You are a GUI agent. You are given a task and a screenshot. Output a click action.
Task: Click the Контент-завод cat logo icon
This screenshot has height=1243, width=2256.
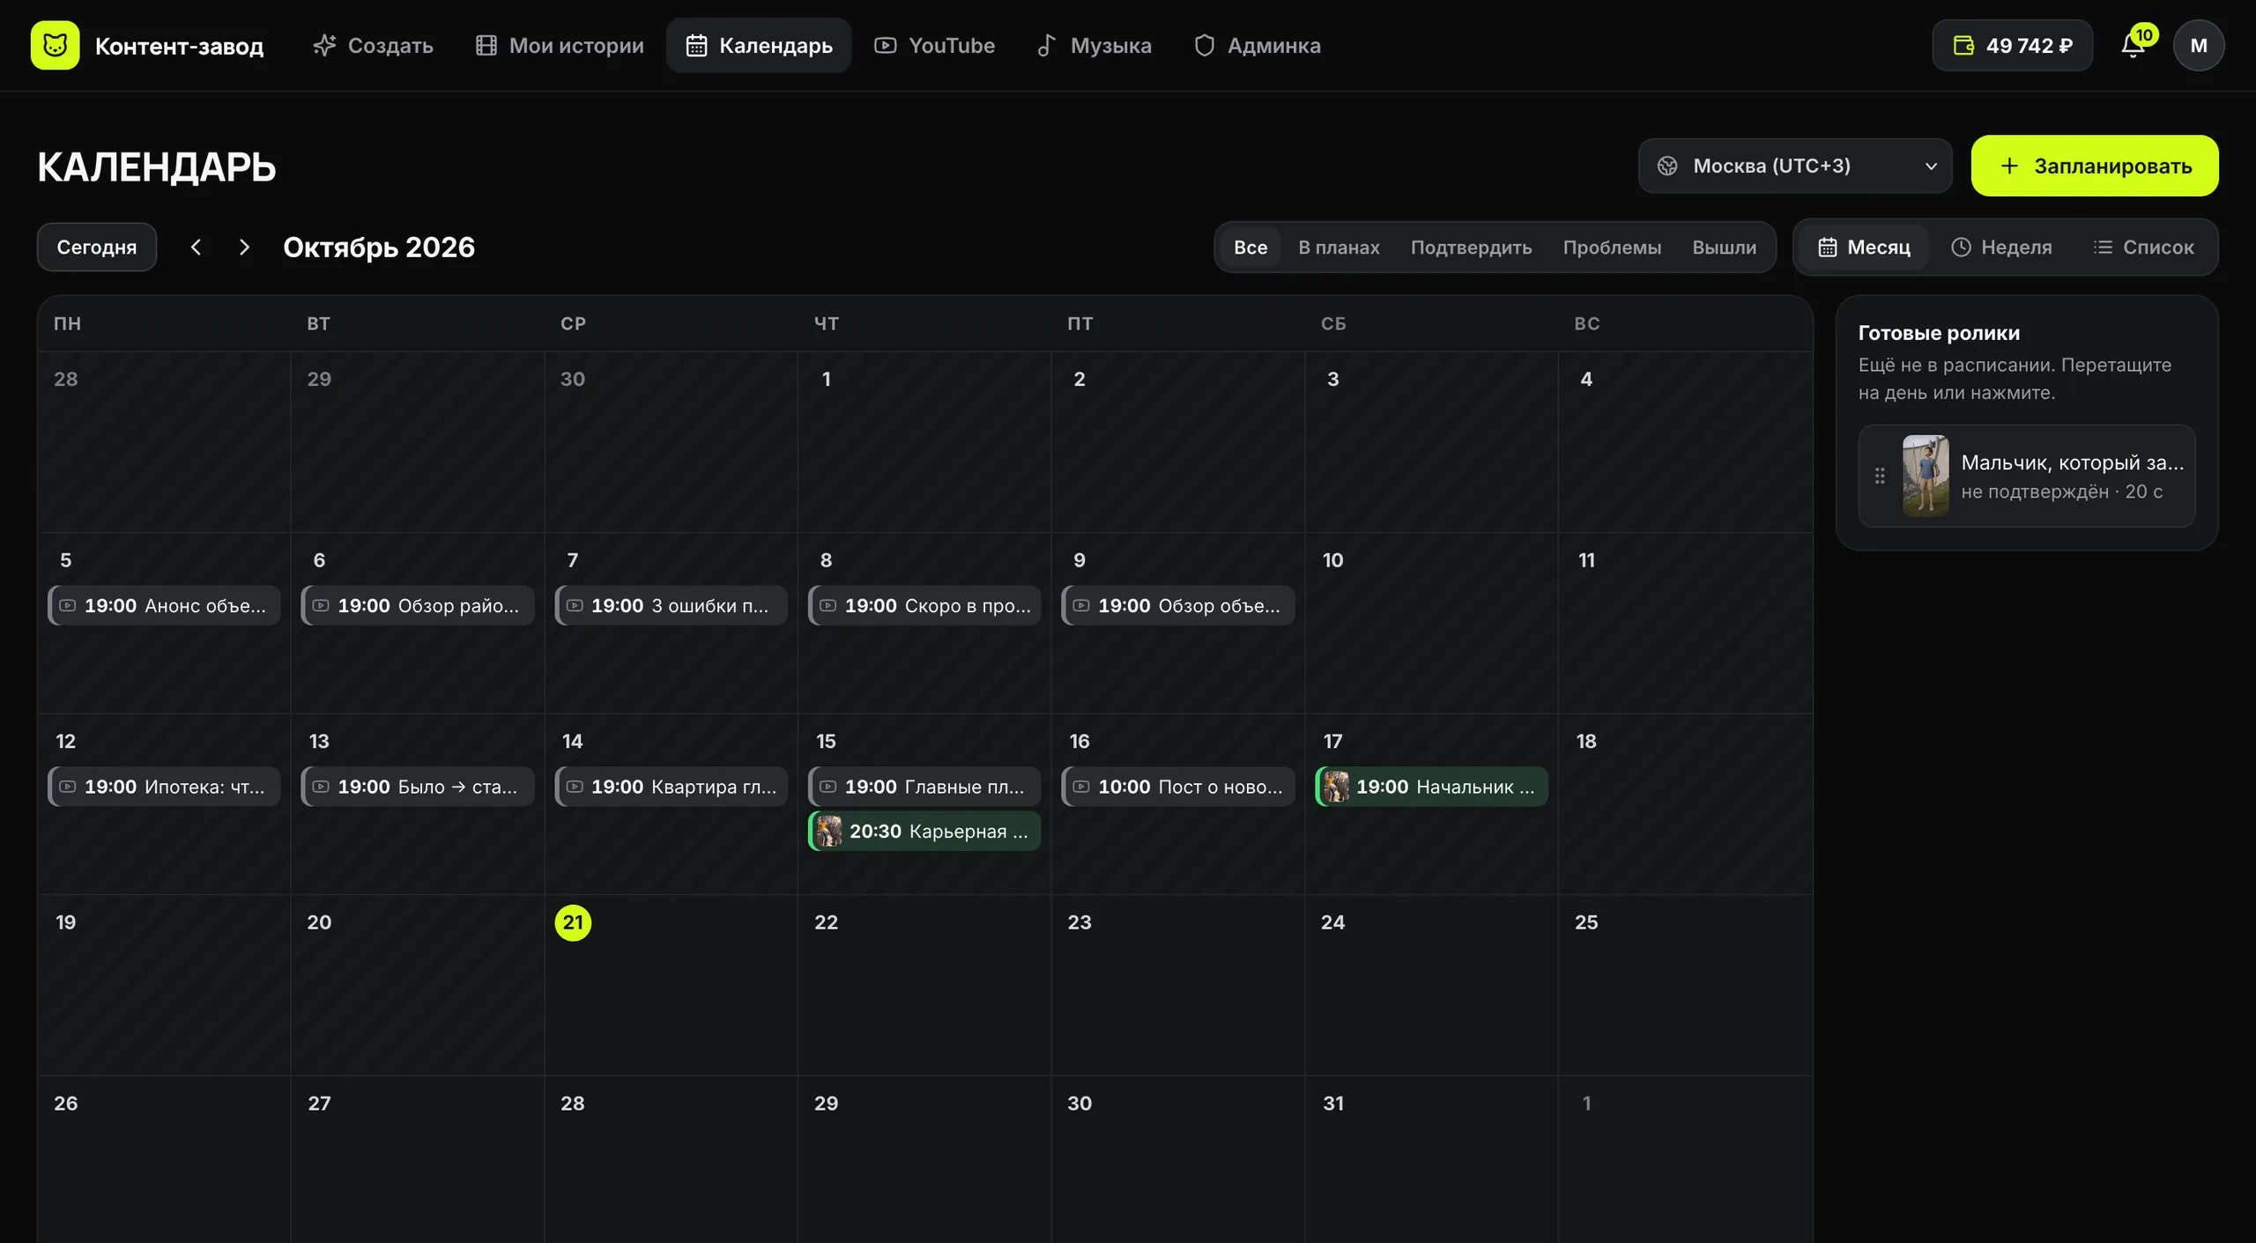[x=55, y=45]
